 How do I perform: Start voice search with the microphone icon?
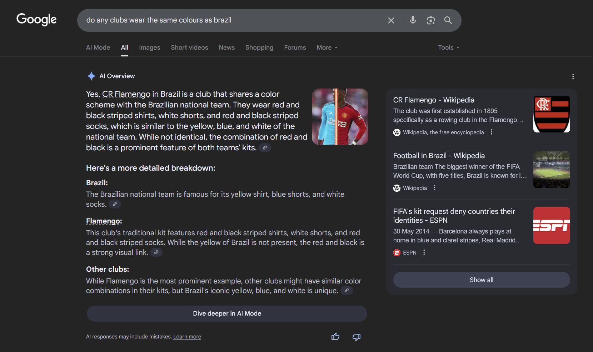click(413, 20)
